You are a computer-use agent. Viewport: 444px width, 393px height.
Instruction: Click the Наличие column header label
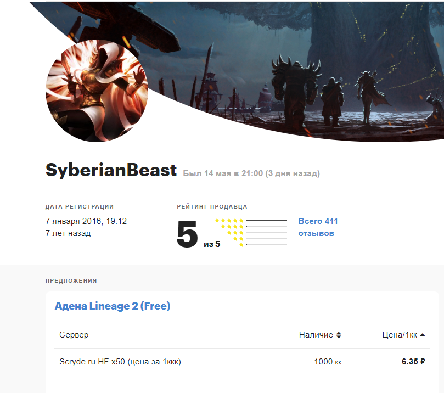click(x=316, y=335)
